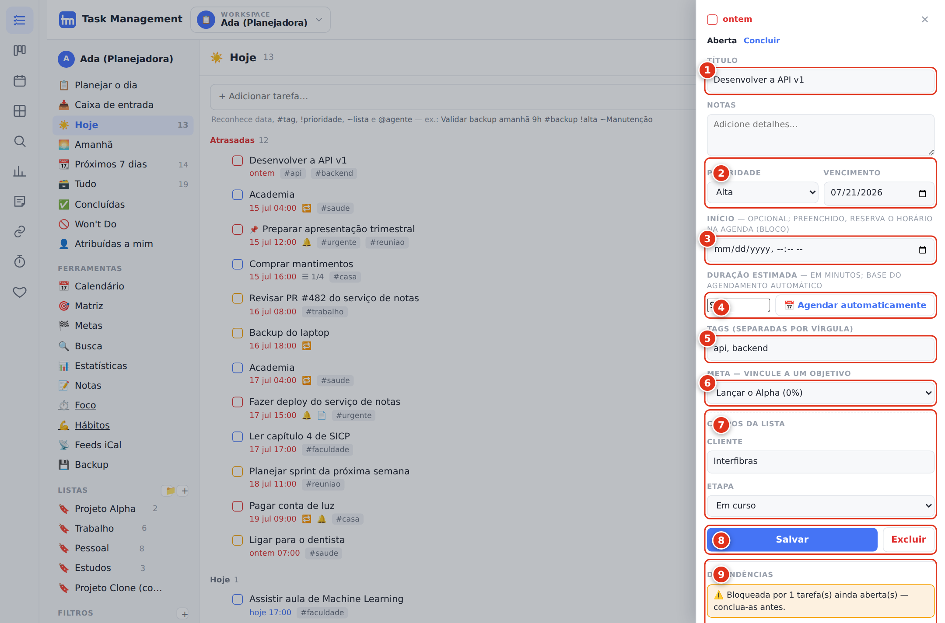Open the notes icon in left rail
This screenshot has height=623, width=945.
coord(20,201)
